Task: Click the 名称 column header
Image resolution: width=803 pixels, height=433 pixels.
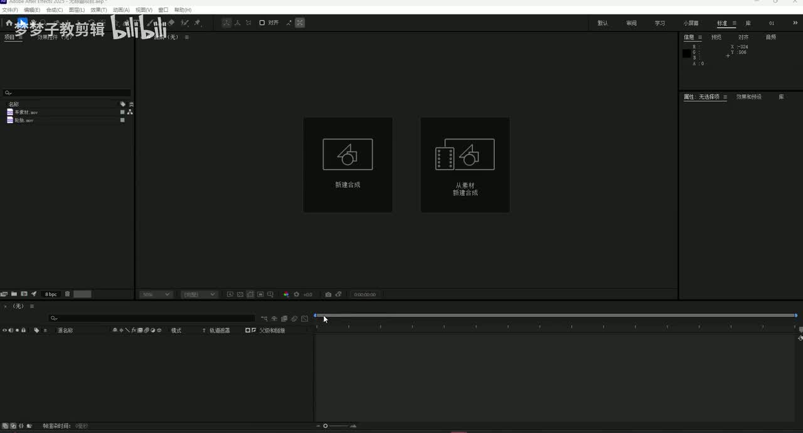Action: point(13,104)
